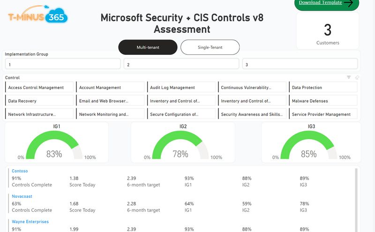The width and height of the screenshot is (375, 232).
Task: Click the arrow on Download Template
Action: pyautogui.click(x=348, y=3)
